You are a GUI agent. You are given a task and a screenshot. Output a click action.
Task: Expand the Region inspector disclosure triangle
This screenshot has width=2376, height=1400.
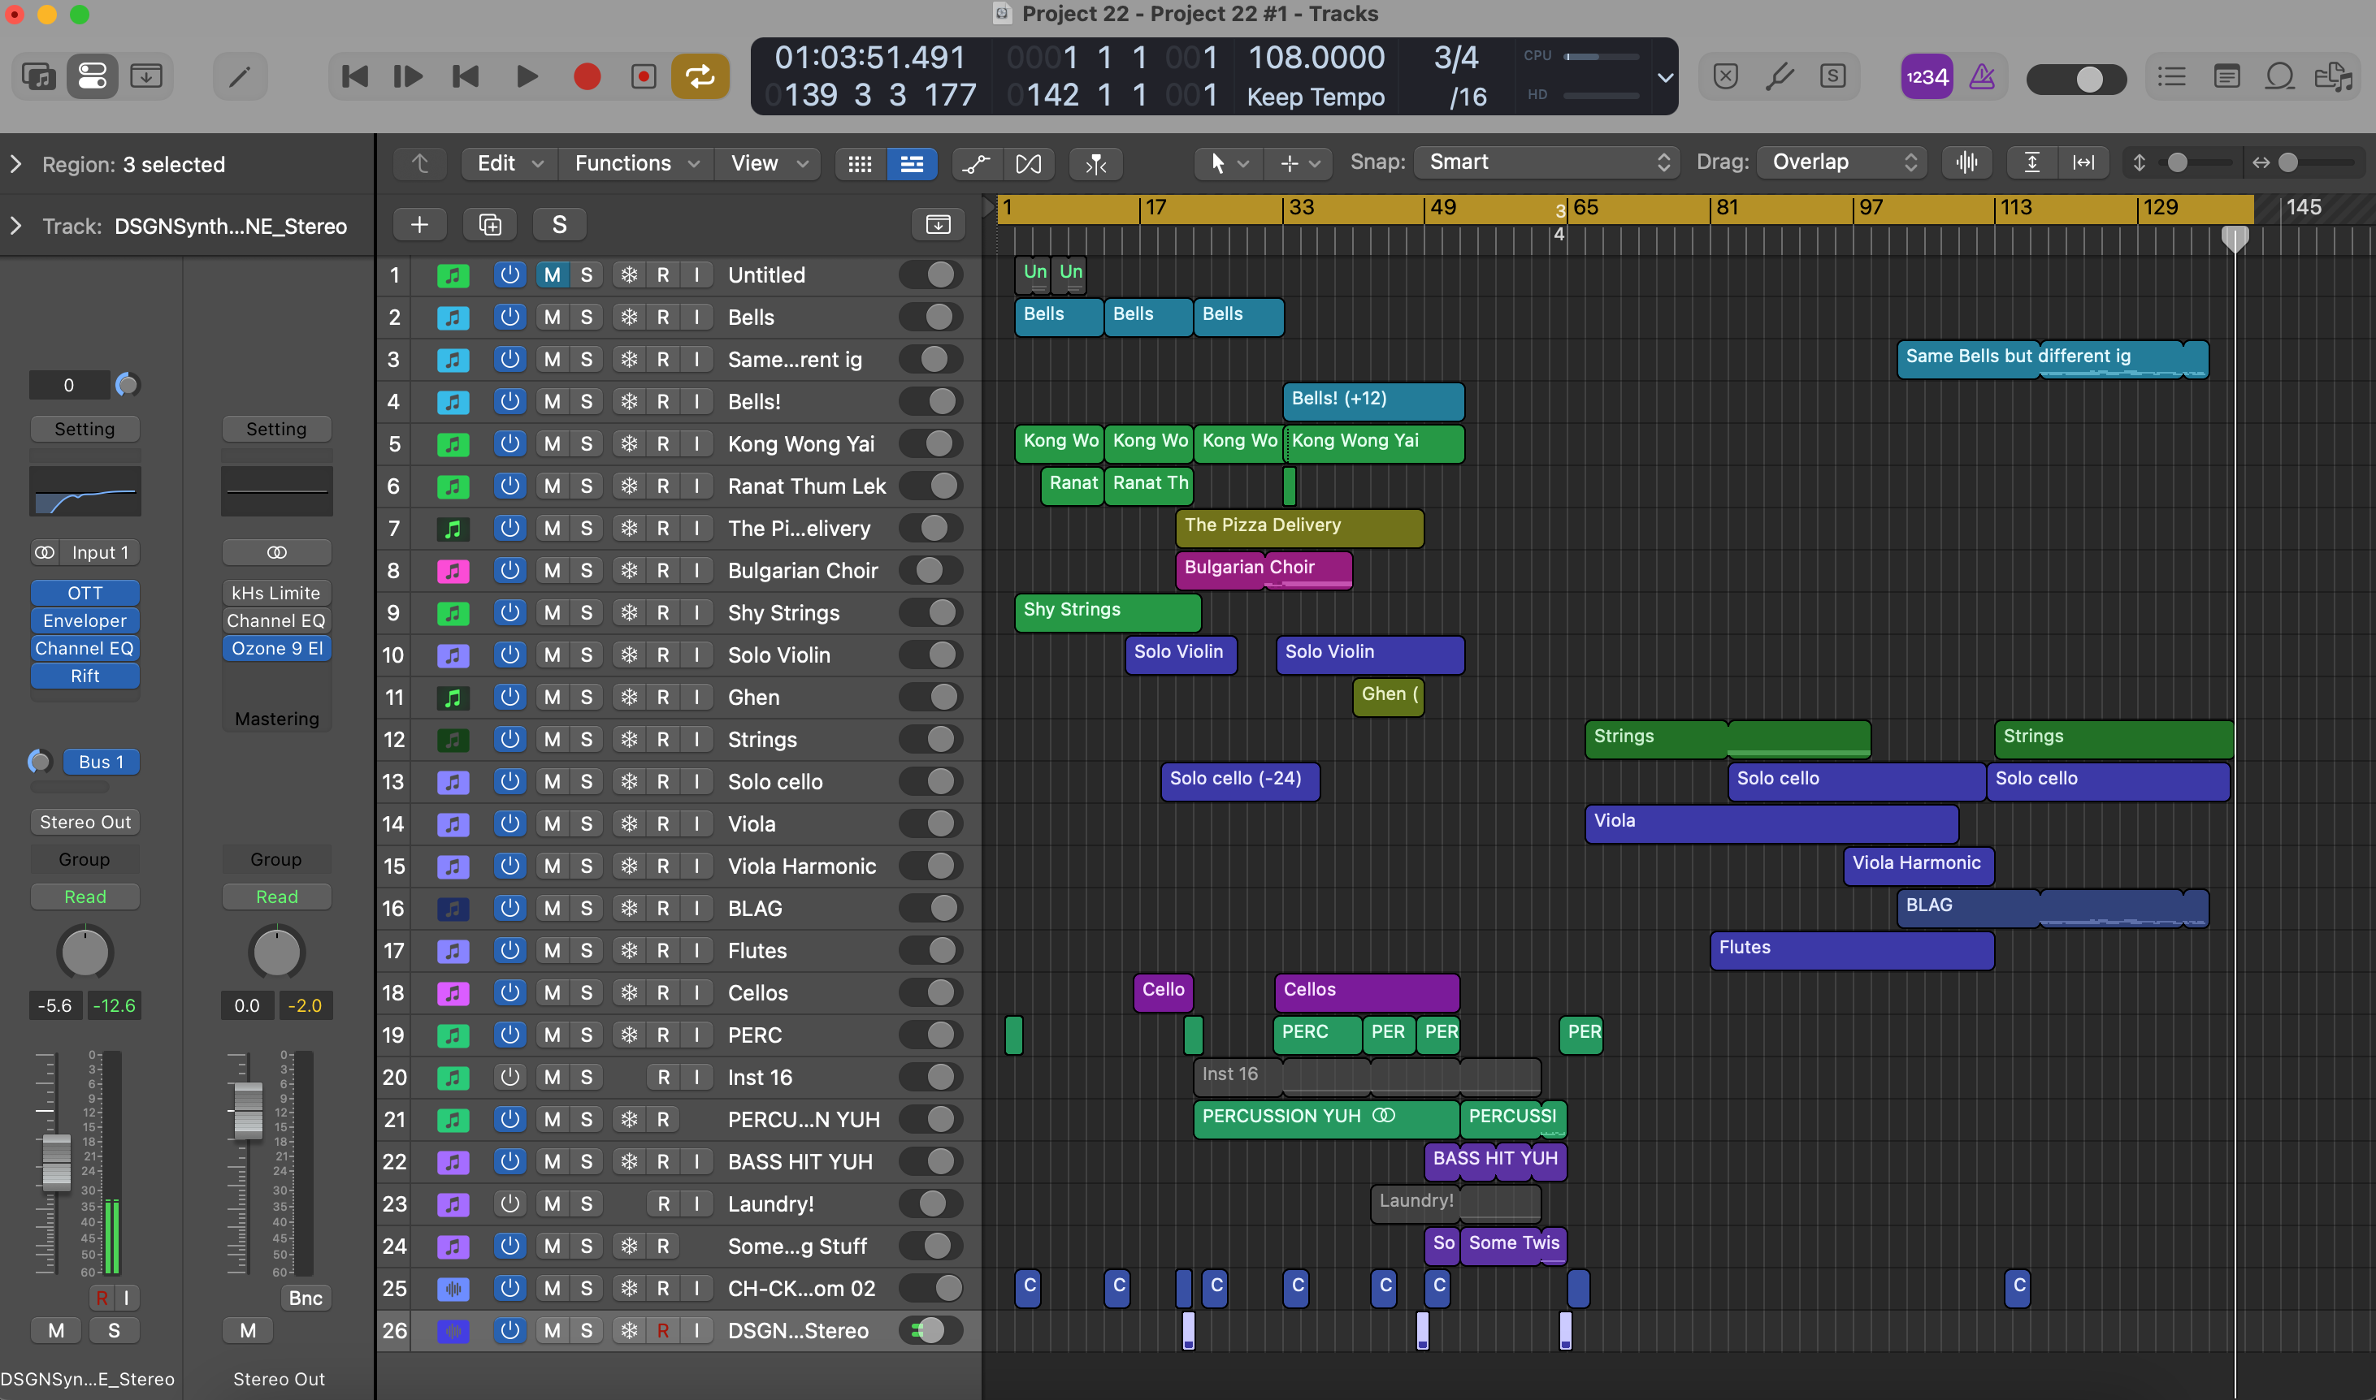[x=16, y=164]
